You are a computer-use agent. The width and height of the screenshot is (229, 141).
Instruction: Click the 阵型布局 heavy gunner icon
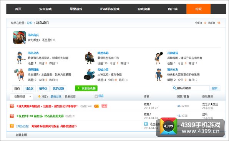pyautogui.click(x=89, y=58)
